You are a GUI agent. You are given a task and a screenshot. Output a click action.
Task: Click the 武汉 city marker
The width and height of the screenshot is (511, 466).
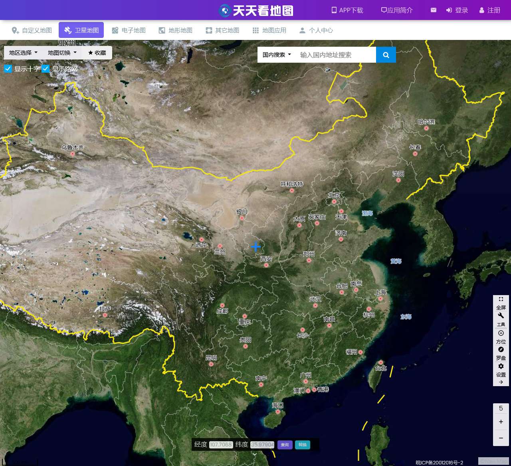(x=315, y=305)
